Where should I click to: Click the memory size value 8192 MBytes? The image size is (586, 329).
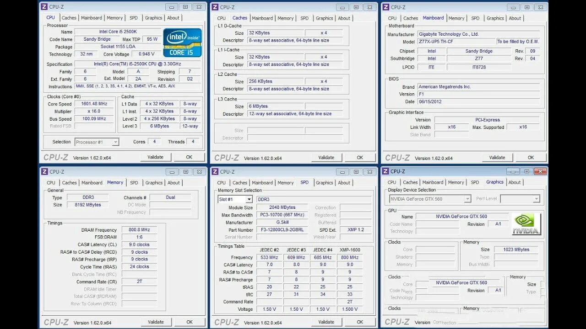tap(88, 205)
